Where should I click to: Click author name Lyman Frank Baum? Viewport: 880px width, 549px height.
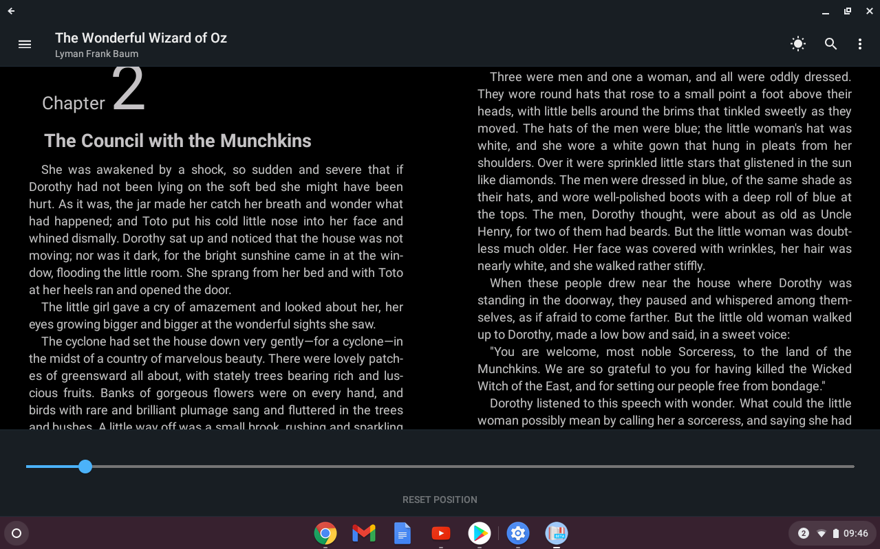pyautogui.click(x=97, y=54)
